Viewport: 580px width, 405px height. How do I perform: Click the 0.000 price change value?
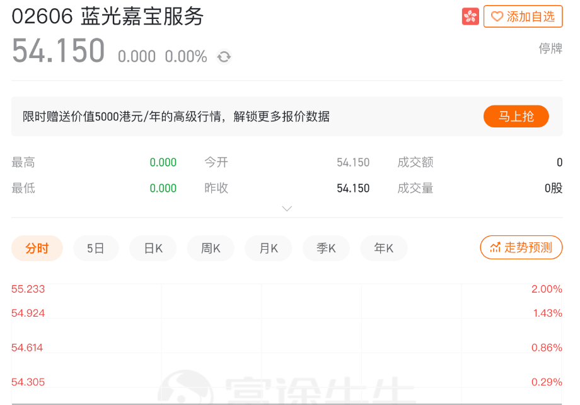pos(137,57)
